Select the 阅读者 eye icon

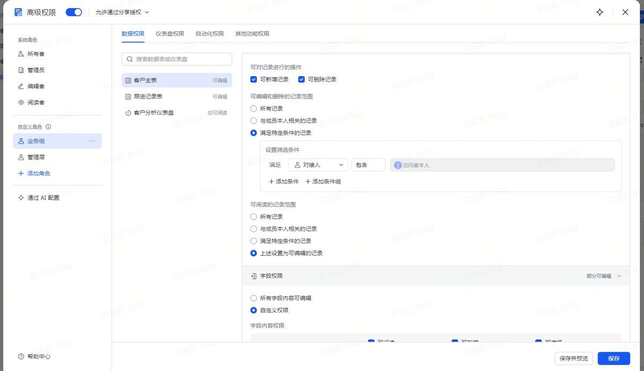click(21, 102)
